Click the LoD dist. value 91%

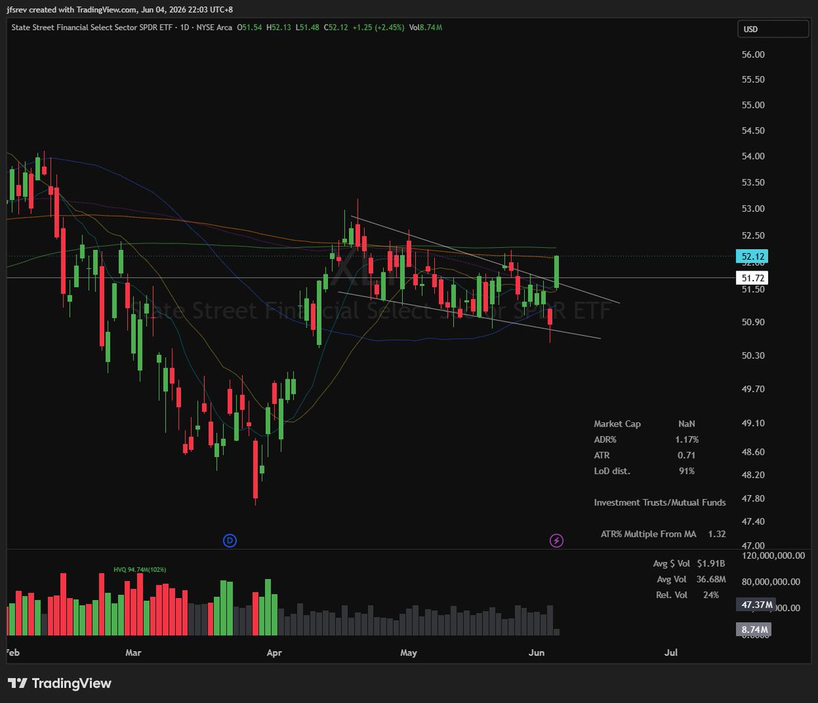[686, 471]
